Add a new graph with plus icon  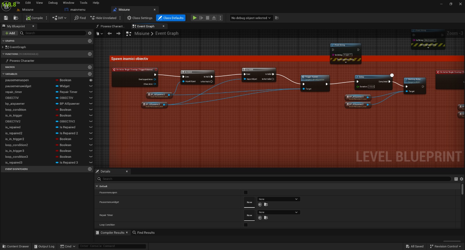(90, 41)
